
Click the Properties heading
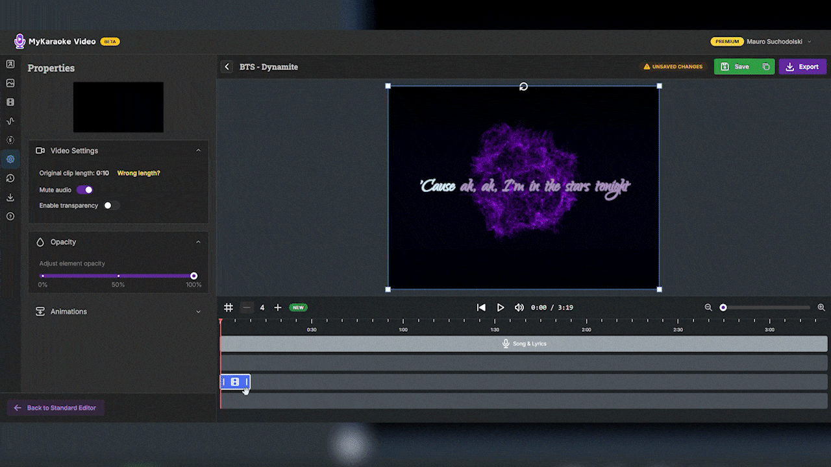click(x=51, y=68)
